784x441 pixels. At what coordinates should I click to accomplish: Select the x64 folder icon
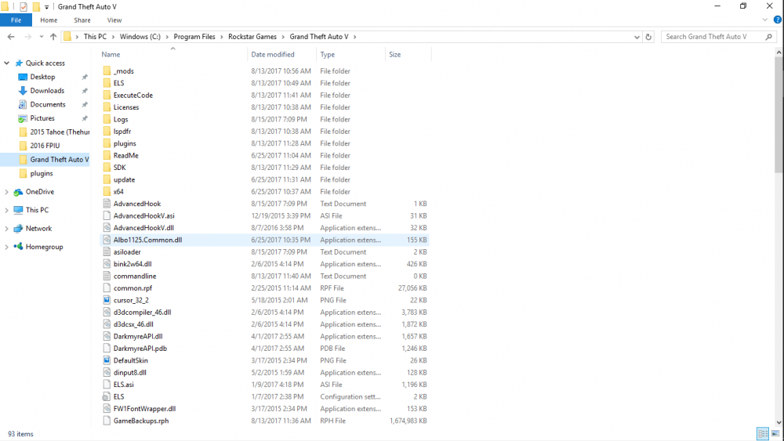click(x=107, y=191)
